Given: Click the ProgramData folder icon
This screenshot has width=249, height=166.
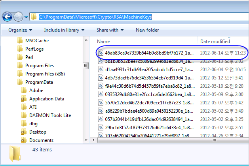Looking at the screenshot, I should point(20,82).
